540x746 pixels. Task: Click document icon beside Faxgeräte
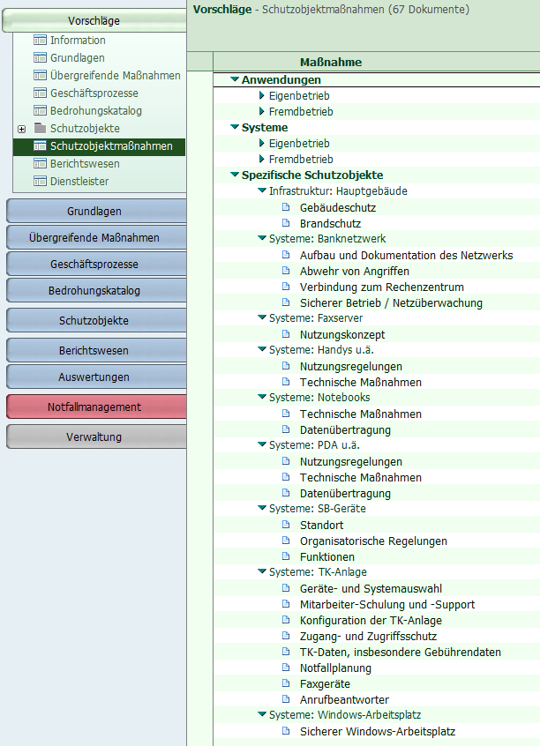point(286,683)
